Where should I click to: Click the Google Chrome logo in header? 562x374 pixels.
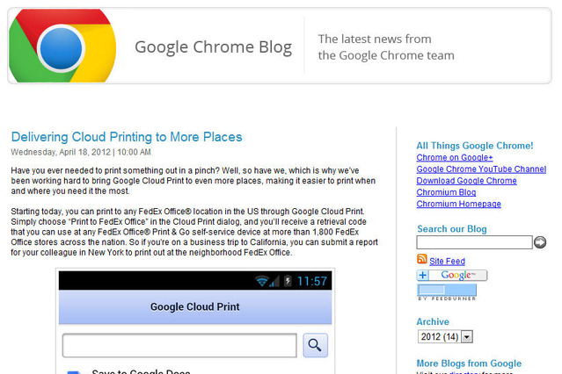62,46
